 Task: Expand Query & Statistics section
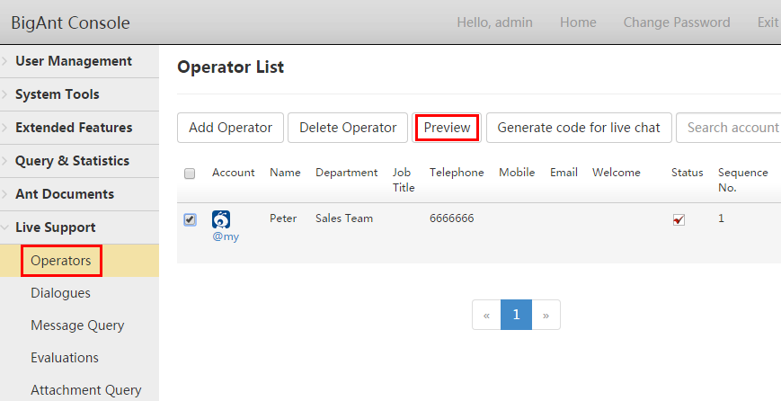[72, 161]
